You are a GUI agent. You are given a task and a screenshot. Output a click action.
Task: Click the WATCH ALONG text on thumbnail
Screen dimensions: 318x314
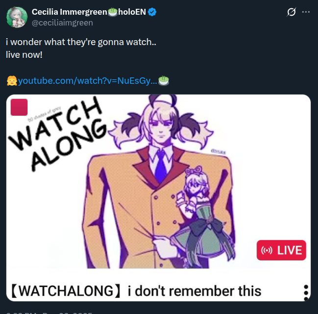[x=58, y=135]
